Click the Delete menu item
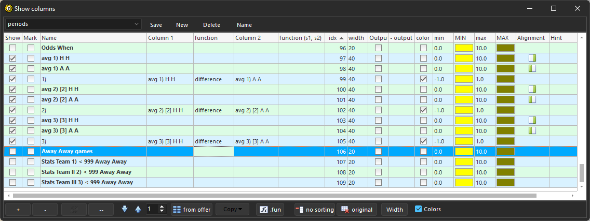 pyautogui.click(x=211, y=25)
